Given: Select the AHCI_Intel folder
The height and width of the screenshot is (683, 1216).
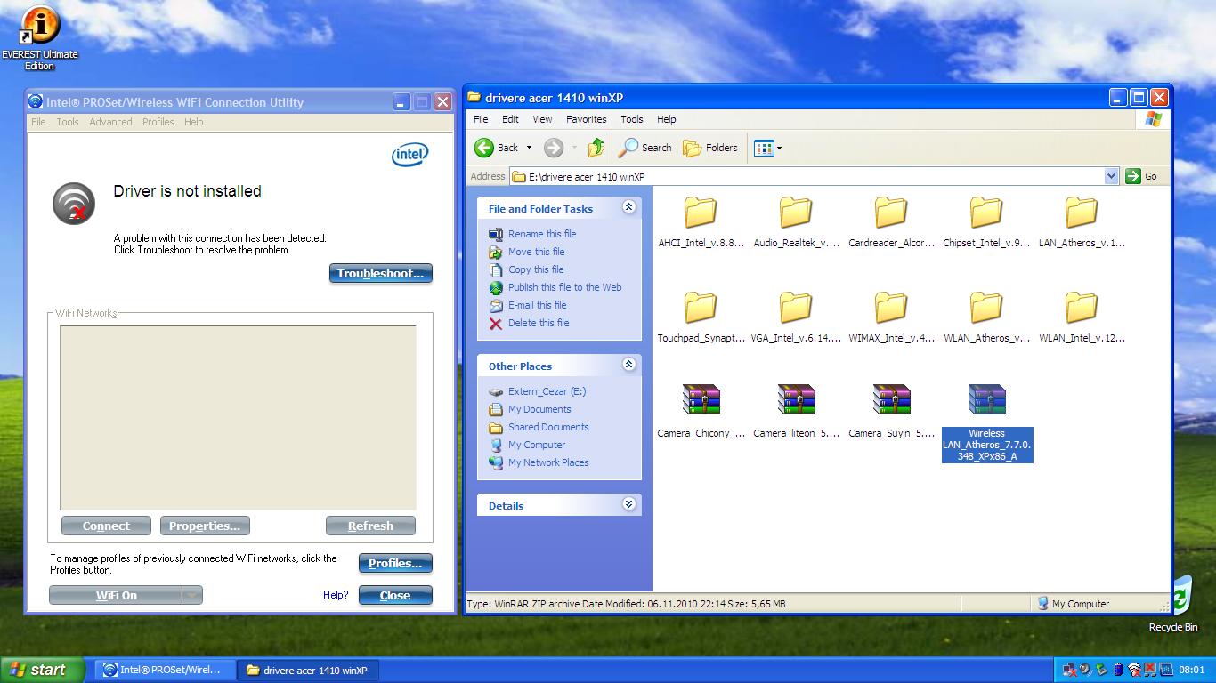Looking at the screenshot, I should coord(701,221).
